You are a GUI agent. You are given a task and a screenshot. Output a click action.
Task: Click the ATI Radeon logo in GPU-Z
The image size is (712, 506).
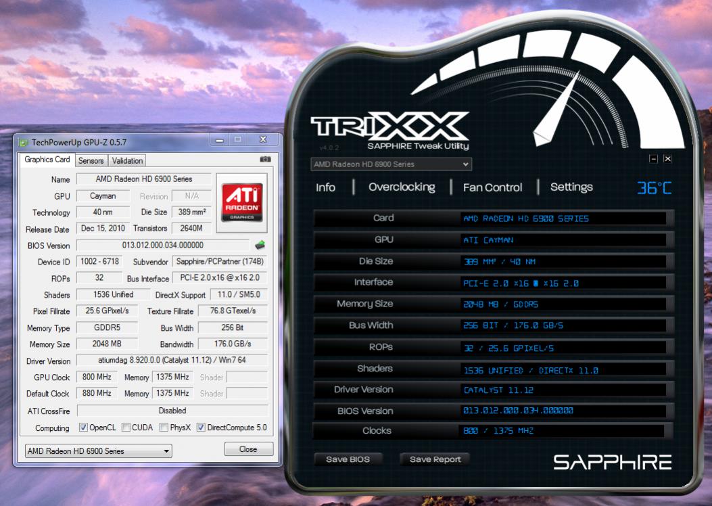point(242,202)
